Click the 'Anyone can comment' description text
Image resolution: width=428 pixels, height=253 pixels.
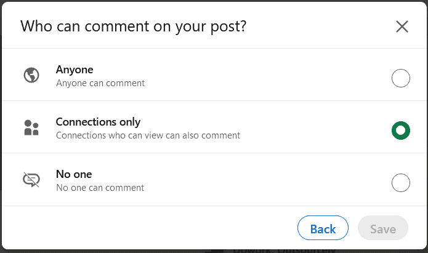tap(100, 83)
